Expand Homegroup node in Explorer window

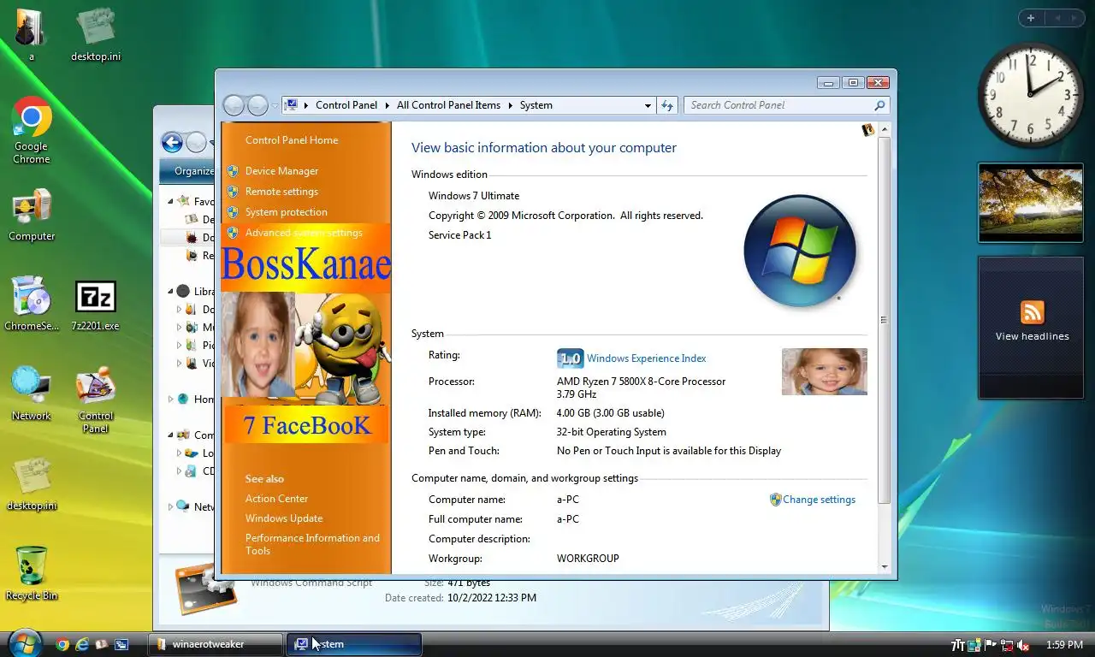click(170, 399)
